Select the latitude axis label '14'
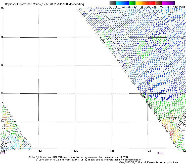186x164 pixels. tap(2, 93)
